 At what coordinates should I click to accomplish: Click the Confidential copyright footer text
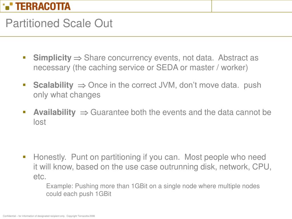(49, 216)
